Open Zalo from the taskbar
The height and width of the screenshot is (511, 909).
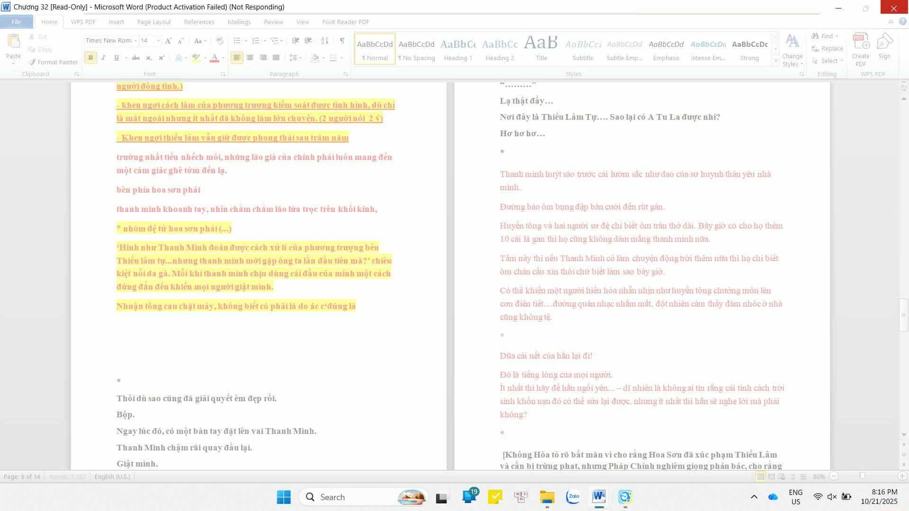(573, 497)
